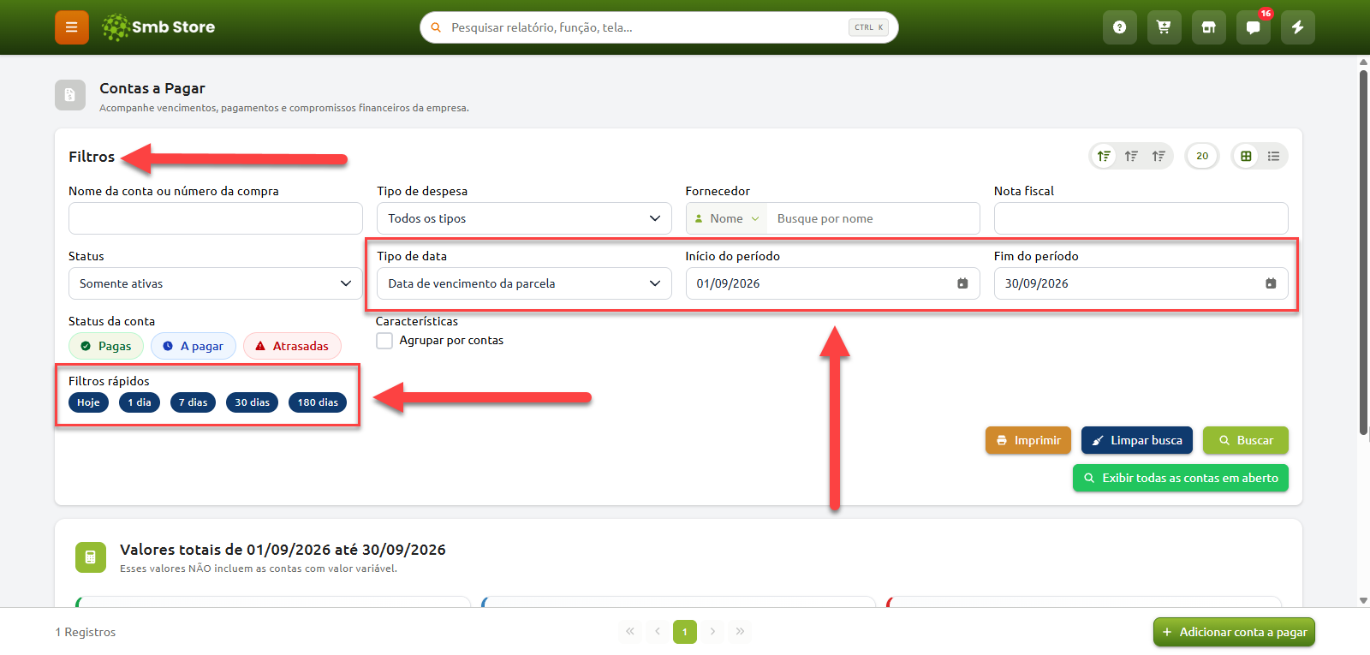Click Exibir todas as contas em aberto
1370x655 pixels.
point(1181,478)
